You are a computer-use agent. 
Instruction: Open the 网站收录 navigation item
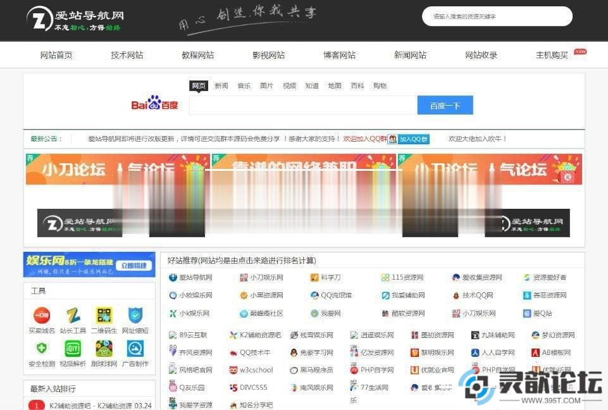(x=481, y=55)
